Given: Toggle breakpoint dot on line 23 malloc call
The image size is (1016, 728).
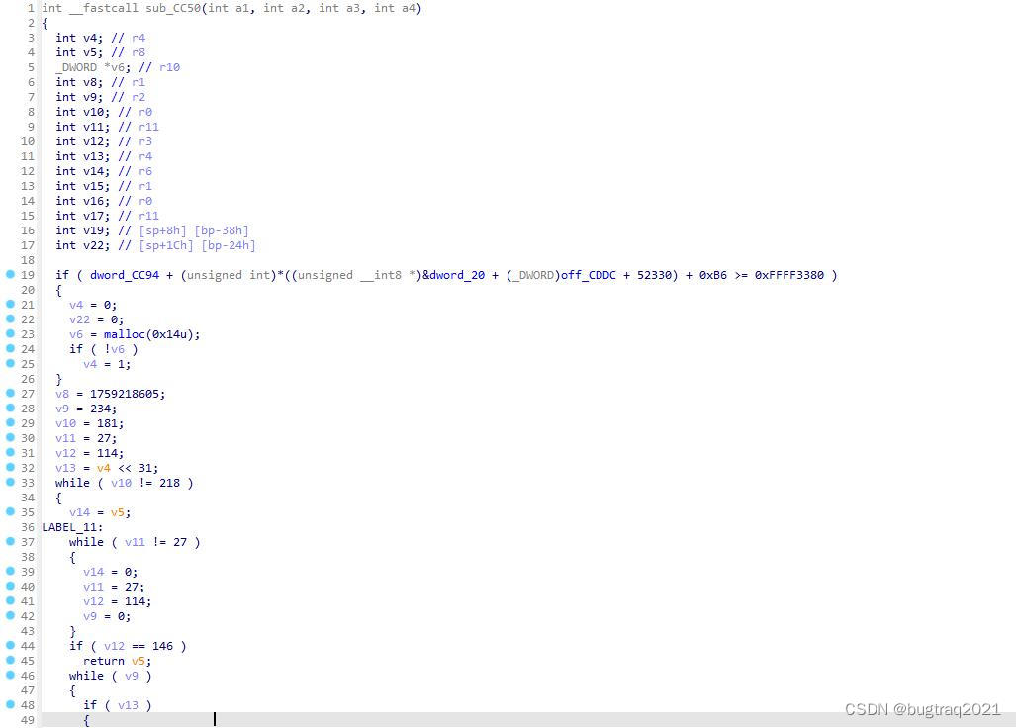Looking at the screenshot, I should [x=10, y=334].
